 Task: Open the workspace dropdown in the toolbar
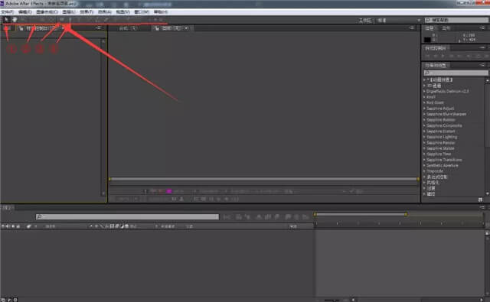399,21
